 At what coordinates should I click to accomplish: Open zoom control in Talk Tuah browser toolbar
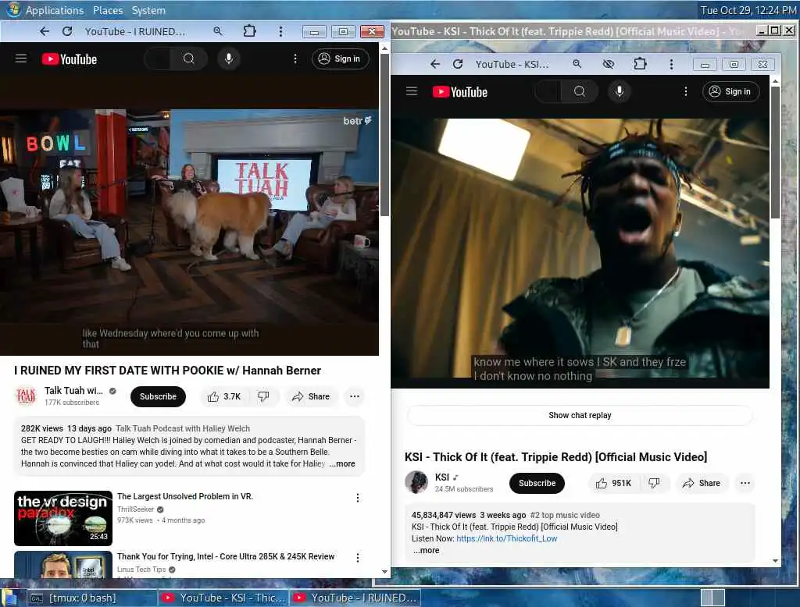pyautogui.click(x=218, y=32)
